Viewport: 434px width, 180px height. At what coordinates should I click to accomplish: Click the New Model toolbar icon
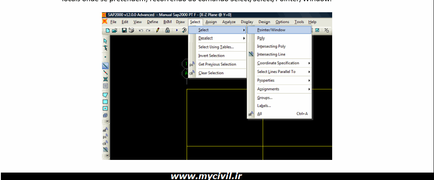pos(108,31)
